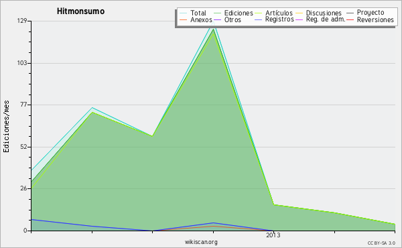Click the chart title Hitmonsumo
Viewport: 402px width, 248px height.
(80, 11)
